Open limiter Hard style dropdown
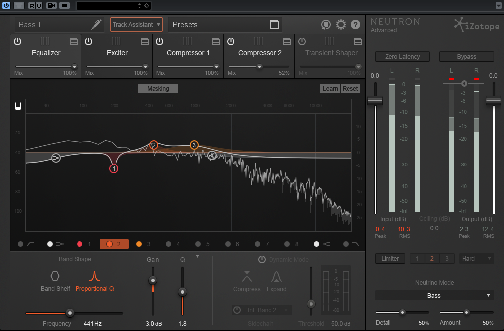The height and width of the screenshot is (331, 504). click(x=476, y=259)
